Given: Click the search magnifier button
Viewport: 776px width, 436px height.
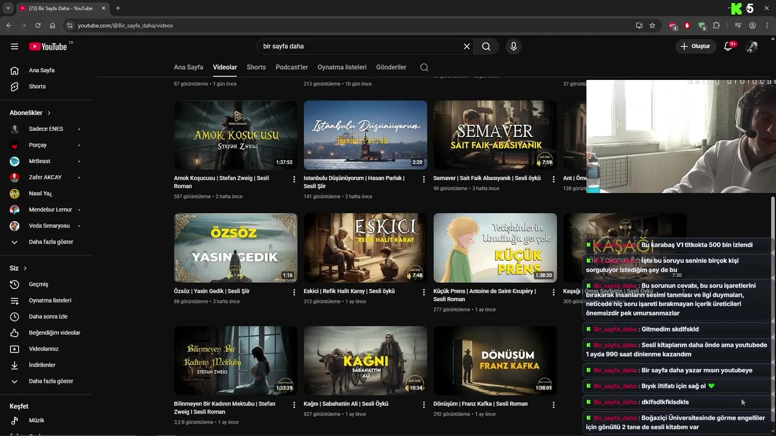Looking at the screenshot, I should (486, 47).
